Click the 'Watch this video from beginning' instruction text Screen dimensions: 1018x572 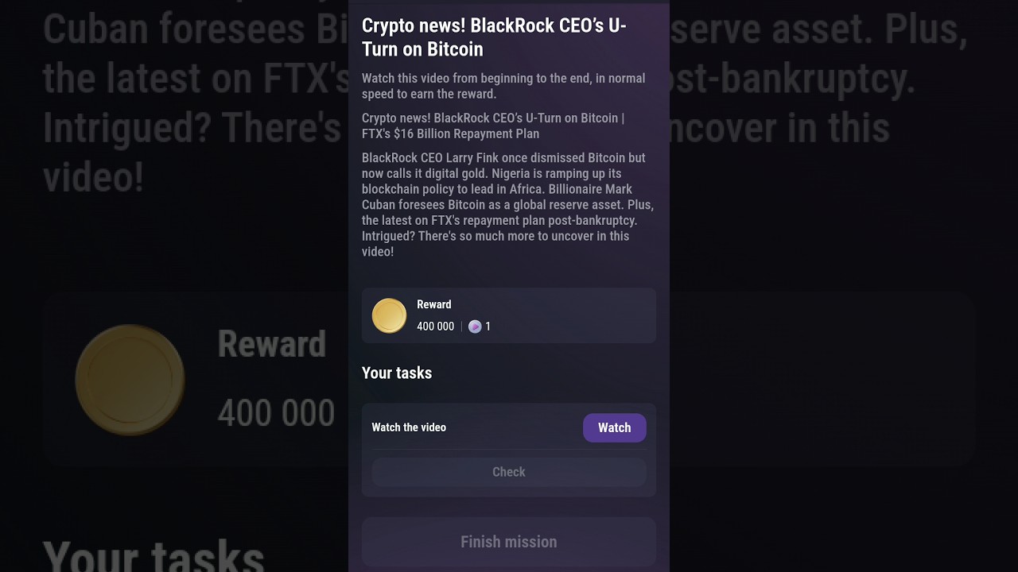(x=503, y=86)
